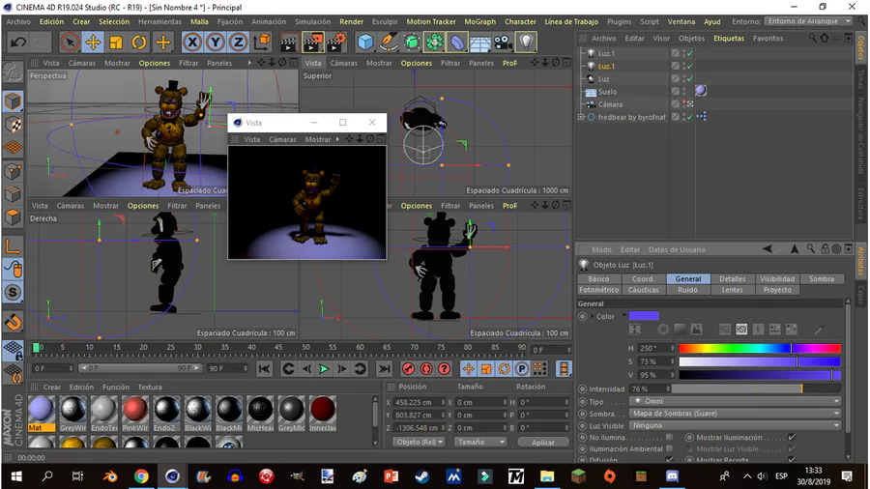Click the Floor environment icon
This screenshot has width=870, height=489.
(480, 43)
